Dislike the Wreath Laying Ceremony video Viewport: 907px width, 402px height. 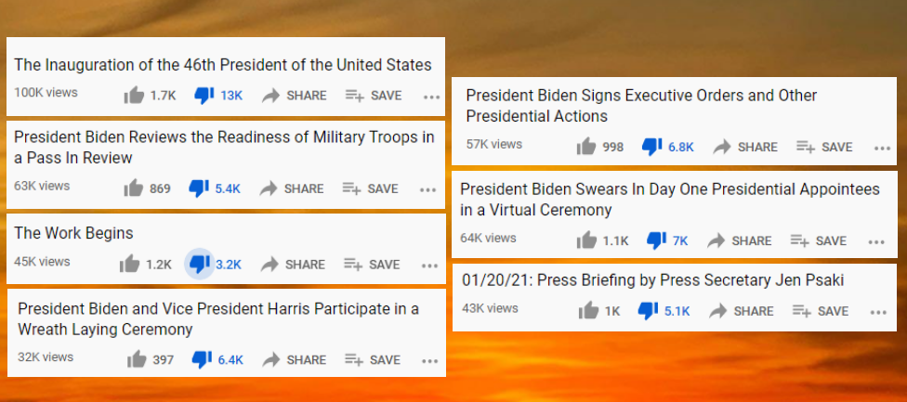click(202, 359)
